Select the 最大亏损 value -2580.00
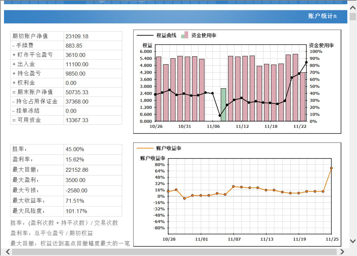Image resolution: width=357 pixels, height=256 pixels. tap(77, 191)
